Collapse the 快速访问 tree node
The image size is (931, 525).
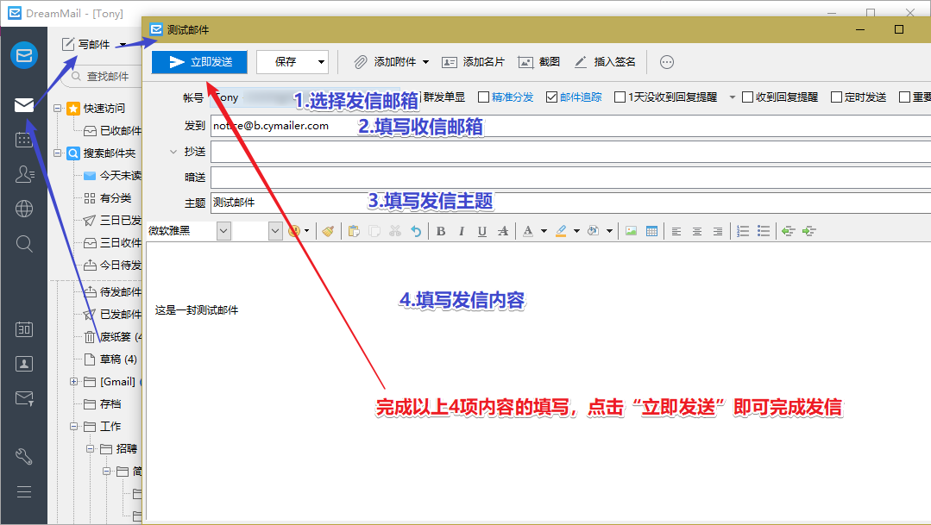click(58, 108)
